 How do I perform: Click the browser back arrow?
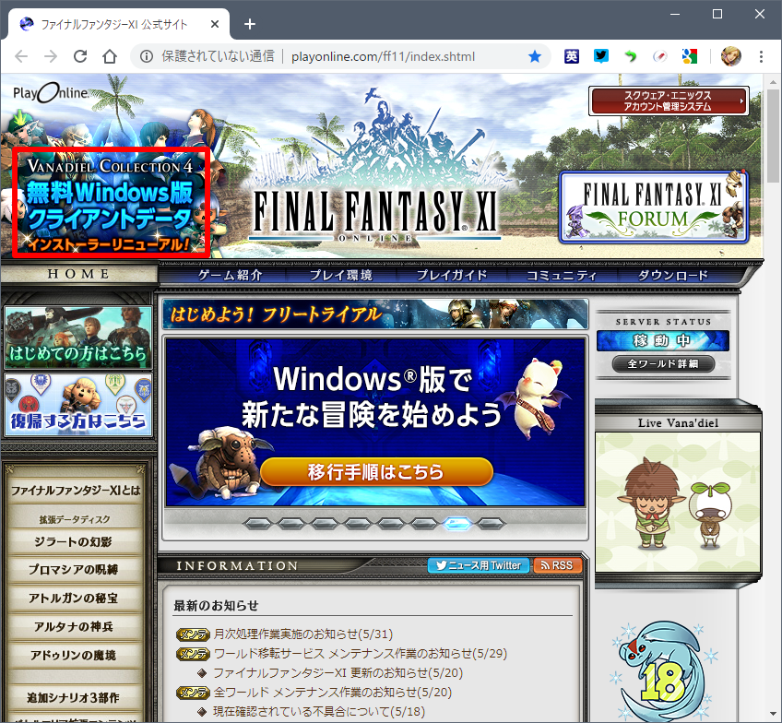21,56
